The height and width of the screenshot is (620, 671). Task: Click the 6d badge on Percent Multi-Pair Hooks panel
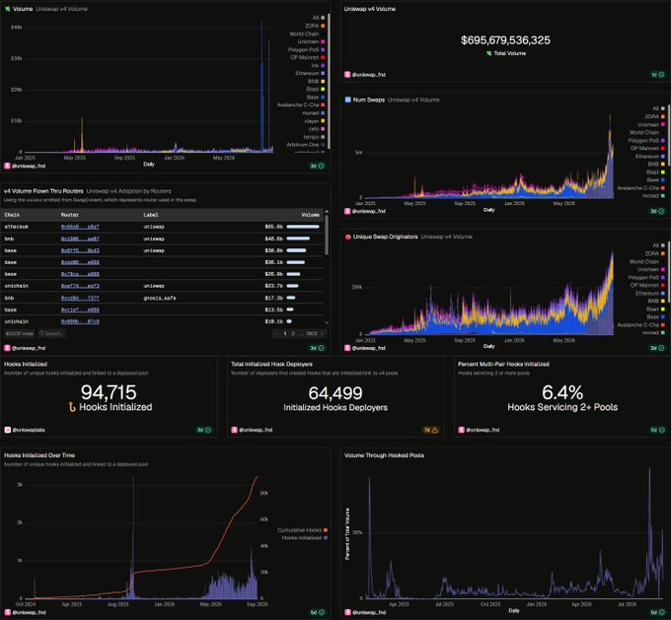[x=658, y=430]
